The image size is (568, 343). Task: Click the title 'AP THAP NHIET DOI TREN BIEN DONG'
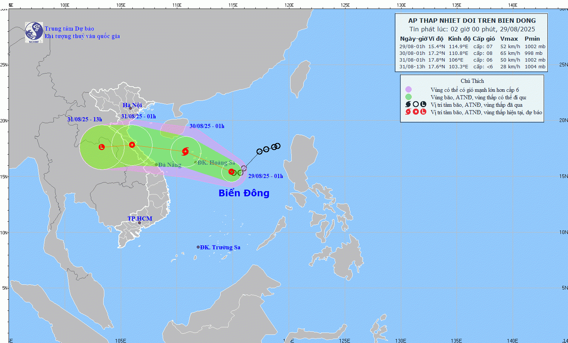point(472,21)
